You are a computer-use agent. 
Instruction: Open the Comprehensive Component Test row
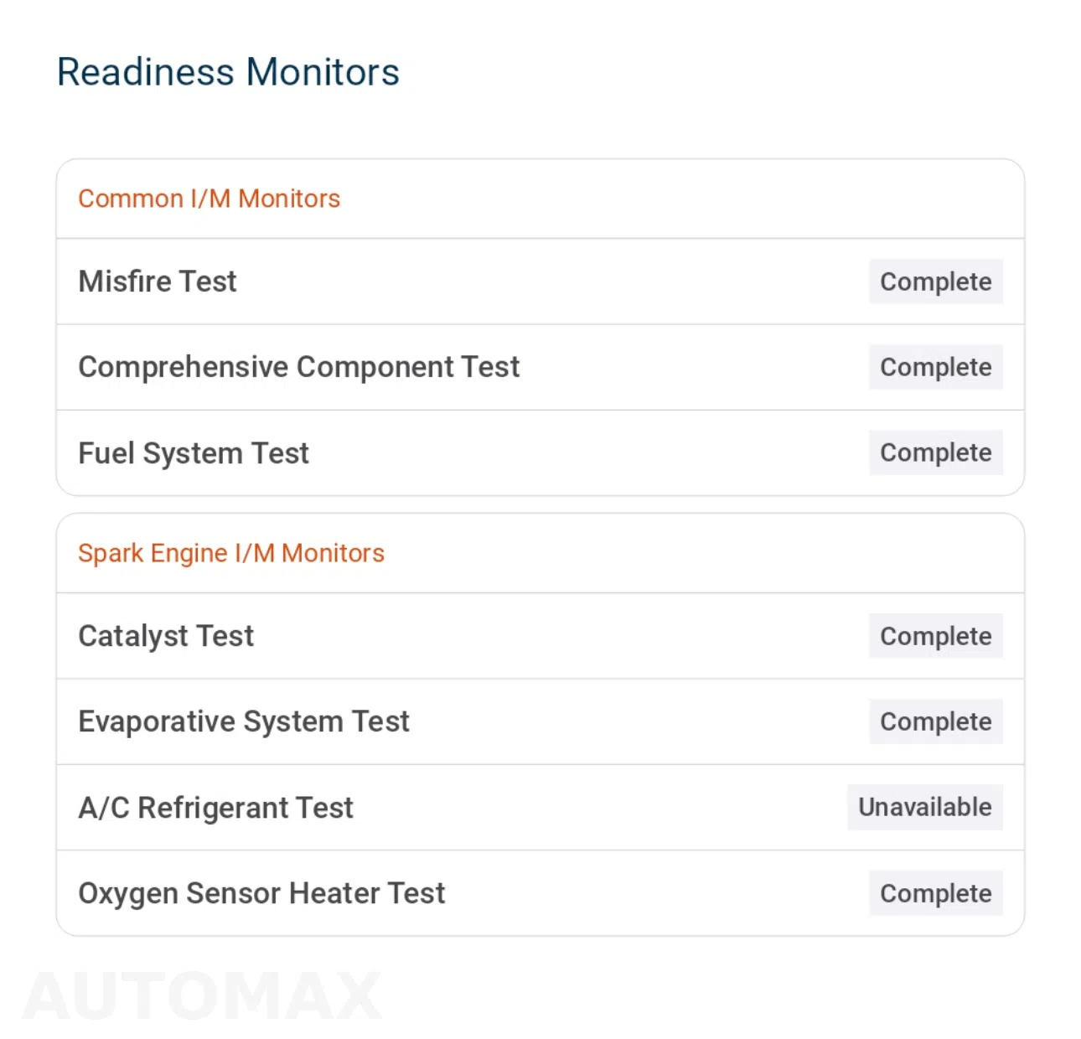pos(540,367)
